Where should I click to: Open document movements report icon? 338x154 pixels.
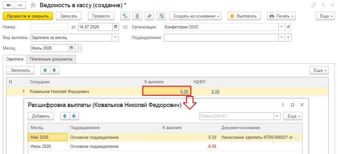137,16
